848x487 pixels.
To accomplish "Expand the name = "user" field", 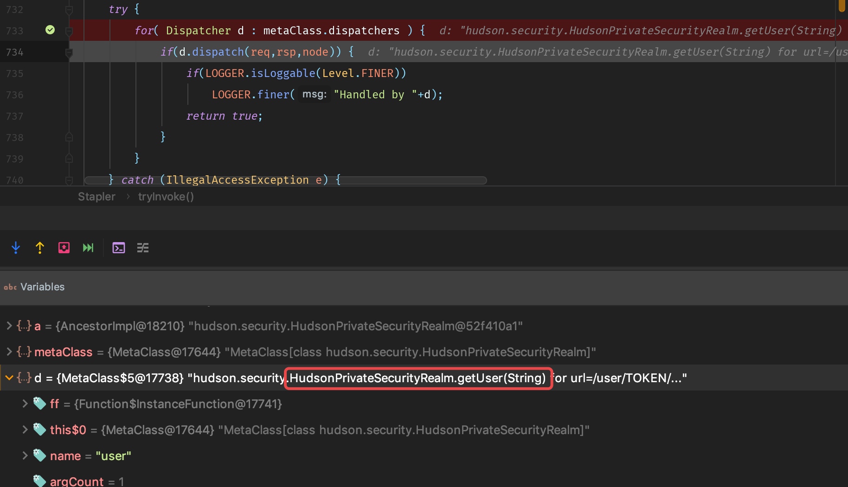I will point(25,455).
